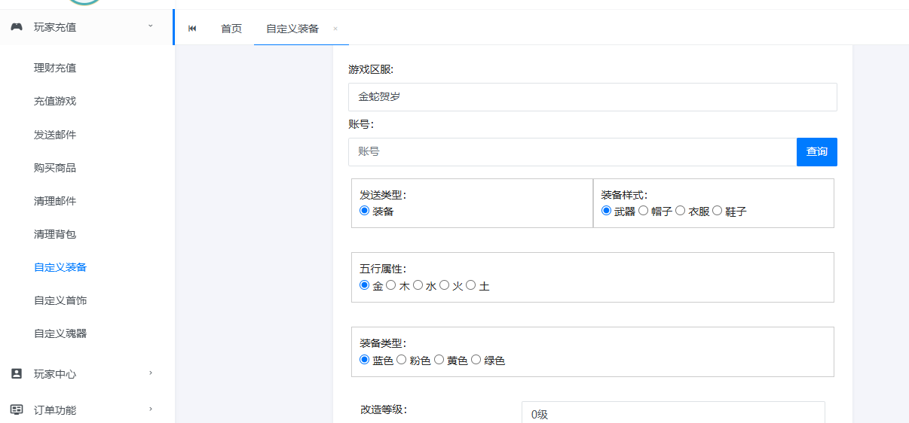Expand the 订单功能 submenu arrow
909x423 pixels.
coord(150,409)
